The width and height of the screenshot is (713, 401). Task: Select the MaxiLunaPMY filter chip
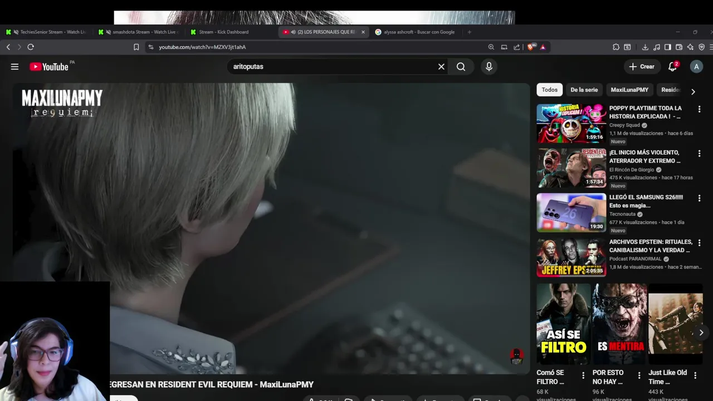(629, 90)
